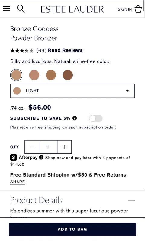Click the Share link
The width and height of the screenshot is (145, 241).
pos(18,182)
